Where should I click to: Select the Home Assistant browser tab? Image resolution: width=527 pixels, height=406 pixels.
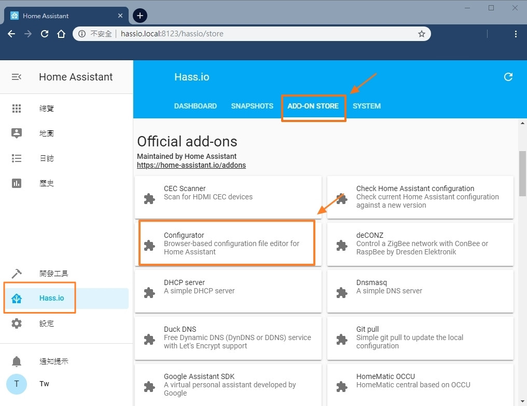point(66,16)
